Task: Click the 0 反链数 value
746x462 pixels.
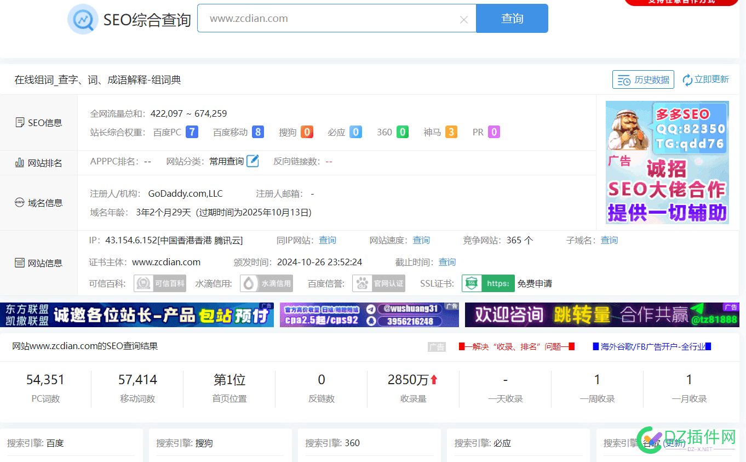Action: tap(322, 380)
